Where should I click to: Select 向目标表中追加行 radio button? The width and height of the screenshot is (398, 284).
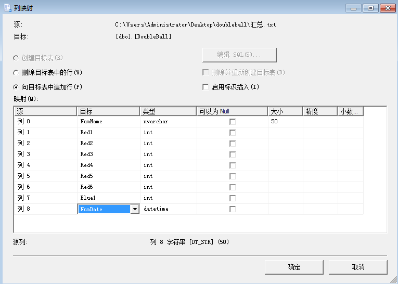(16, 87)
